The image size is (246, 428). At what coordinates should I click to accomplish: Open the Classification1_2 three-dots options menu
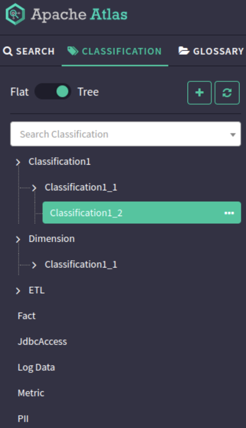pos(229,213)
